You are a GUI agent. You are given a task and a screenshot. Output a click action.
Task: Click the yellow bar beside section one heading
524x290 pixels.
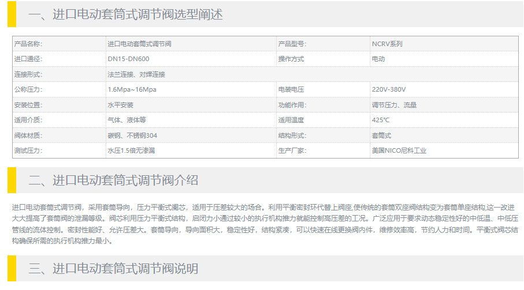pyautogui.click(x=12, y=14)
